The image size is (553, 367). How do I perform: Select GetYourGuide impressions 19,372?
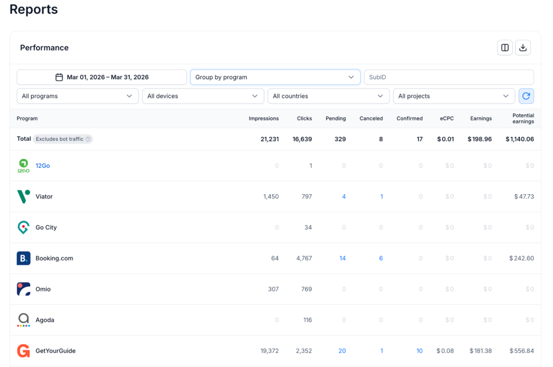tap(269, 351)
